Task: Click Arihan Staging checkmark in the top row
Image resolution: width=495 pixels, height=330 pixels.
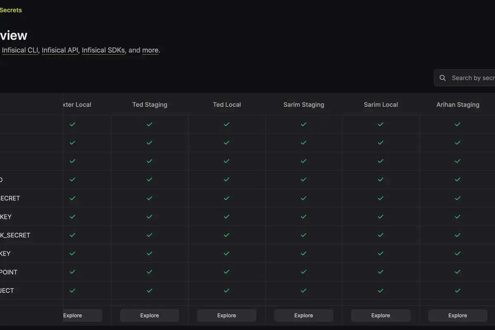Action: click(457, 124)
